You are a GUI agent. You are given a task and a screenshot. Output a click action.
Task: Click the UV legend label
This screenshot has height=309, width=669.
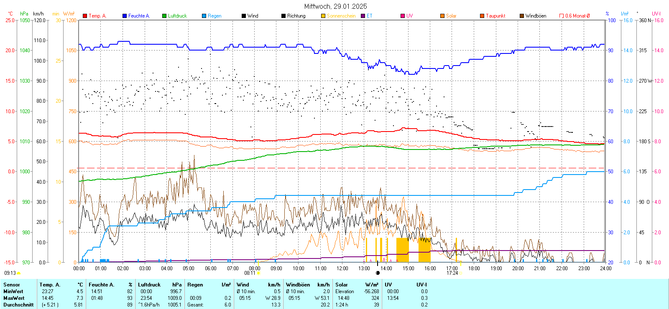coord(409,16)
